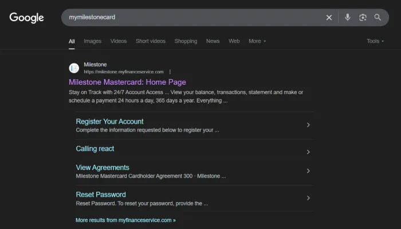Open the Shopping tab

(x=186, y=41)
